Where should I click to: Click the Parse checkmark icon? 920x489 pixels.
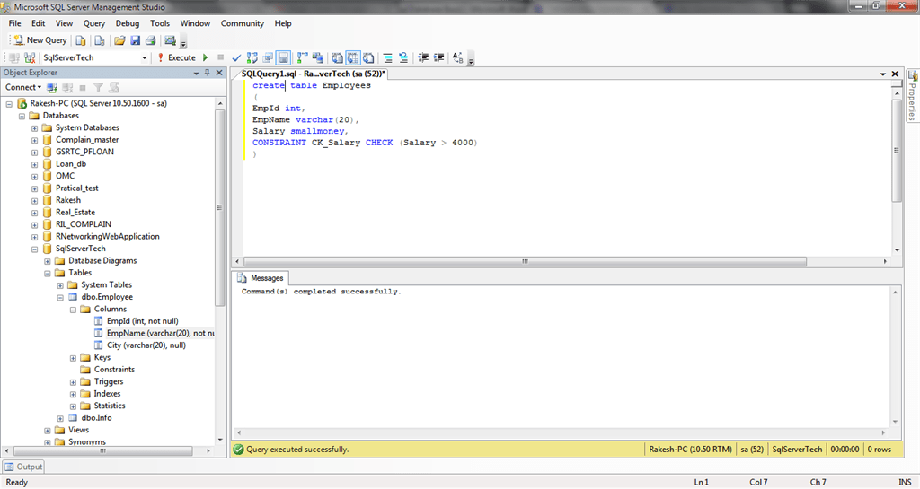pyautogui.click(x=236, y=57)
